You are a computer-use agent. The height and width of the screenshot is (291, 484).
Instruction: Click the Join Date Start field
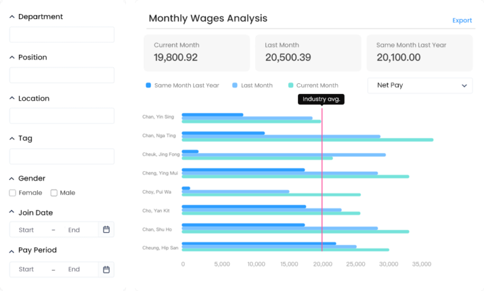point(26,230)
